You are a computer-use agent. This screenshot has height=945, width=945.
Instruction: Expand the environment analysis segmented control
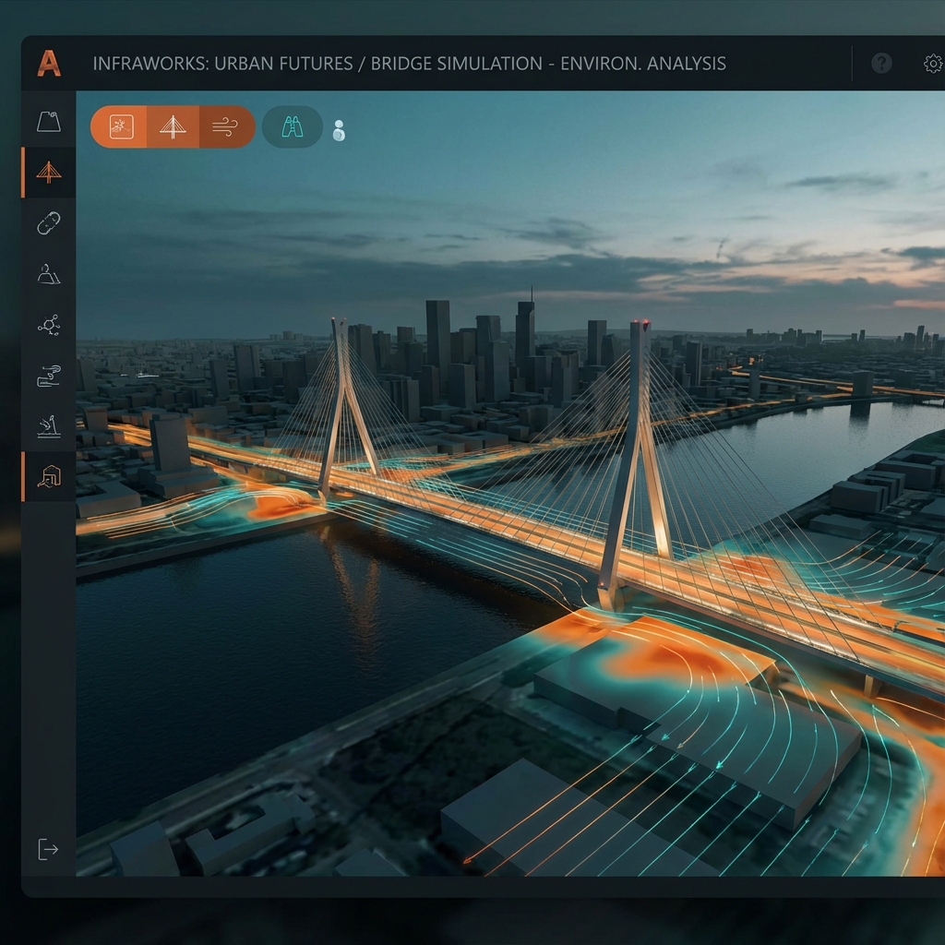[x=173, y=126]
